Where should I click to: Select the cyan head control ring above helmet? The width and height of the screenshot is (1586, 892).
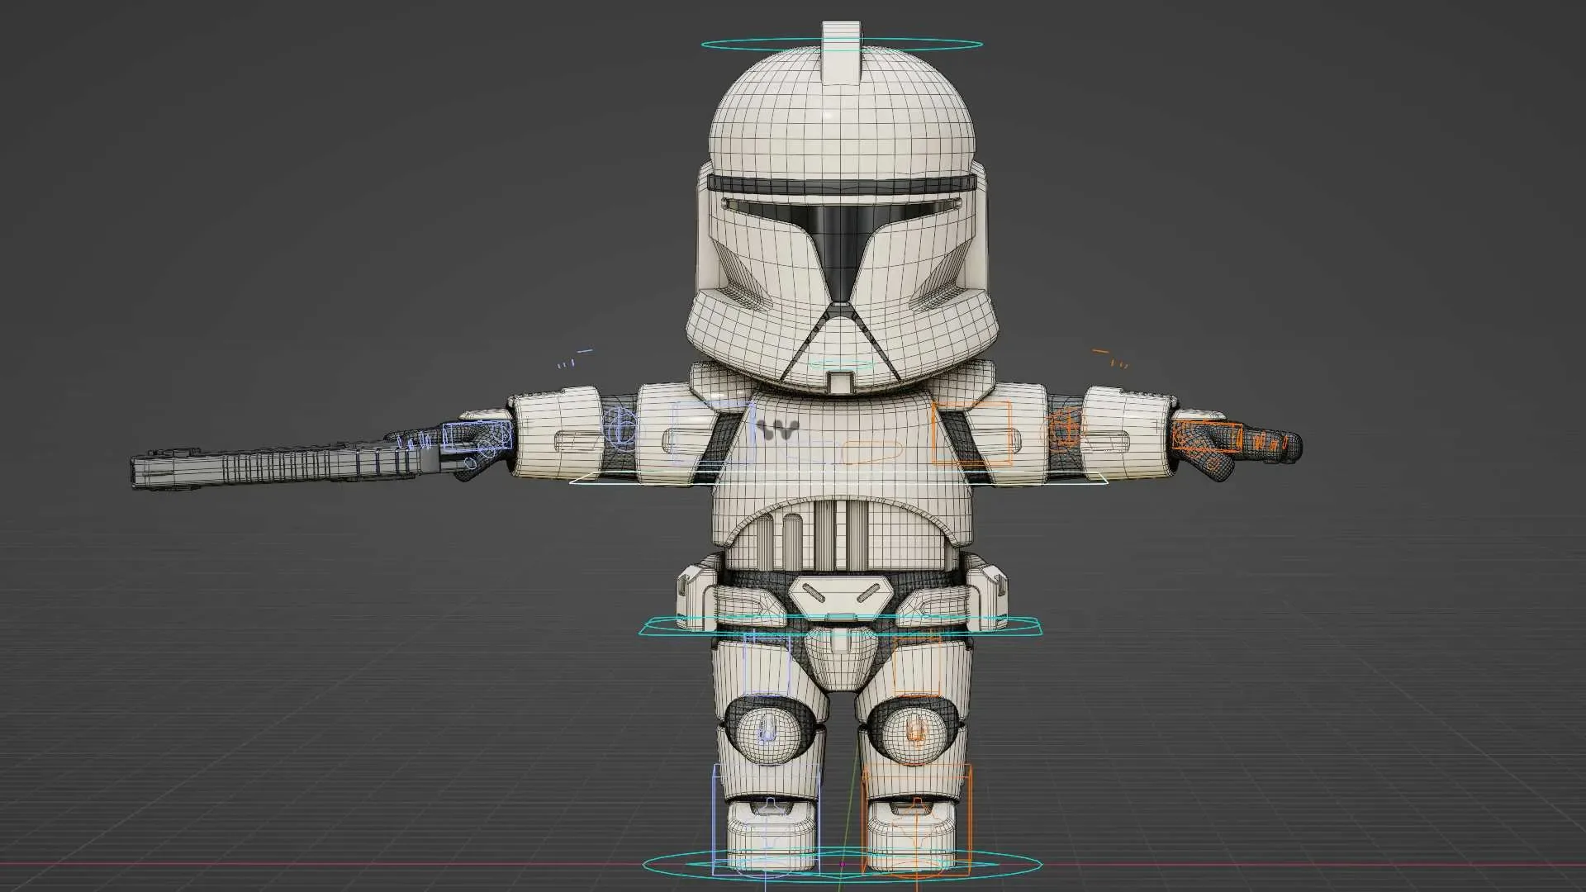pos(842,44)
